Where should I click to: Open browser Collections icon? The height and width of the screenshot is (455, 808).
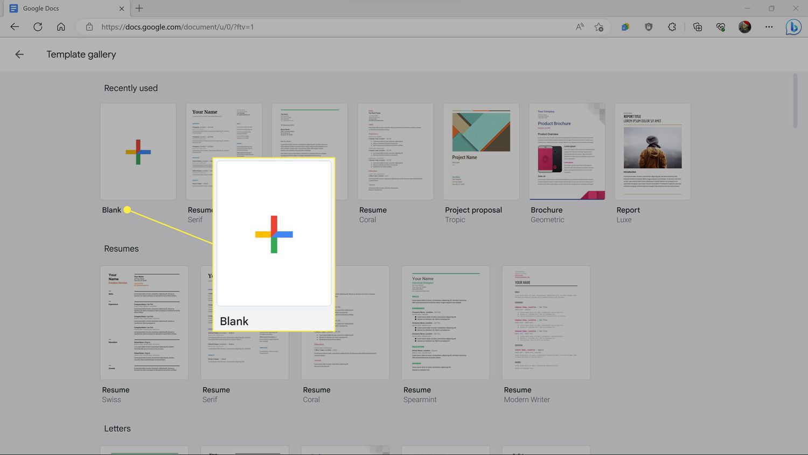pyautogui.click(x=698, y=27)
